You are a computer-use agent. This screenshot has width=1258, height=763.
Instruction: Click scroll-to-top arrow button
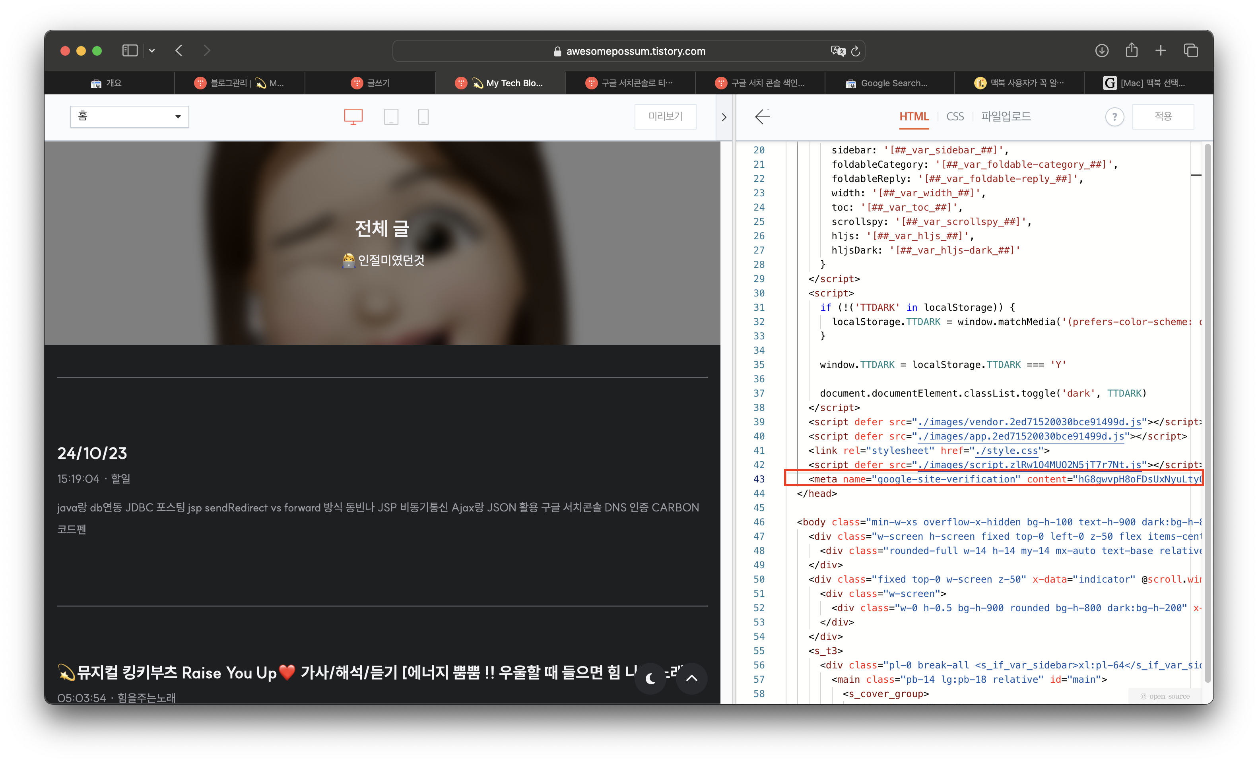pyautogui.click(x=691, y=678)
